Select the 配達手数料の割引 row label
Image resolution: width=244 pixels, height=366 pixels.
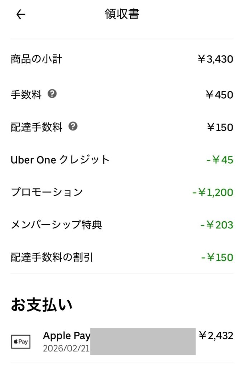tap(52, 257)
